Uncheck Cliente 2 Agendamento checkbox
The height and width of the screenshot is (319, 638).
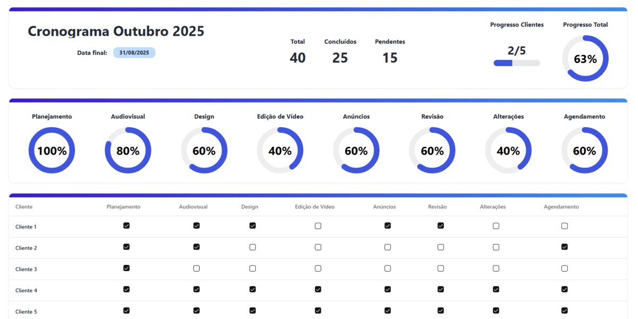pos(564,247)
